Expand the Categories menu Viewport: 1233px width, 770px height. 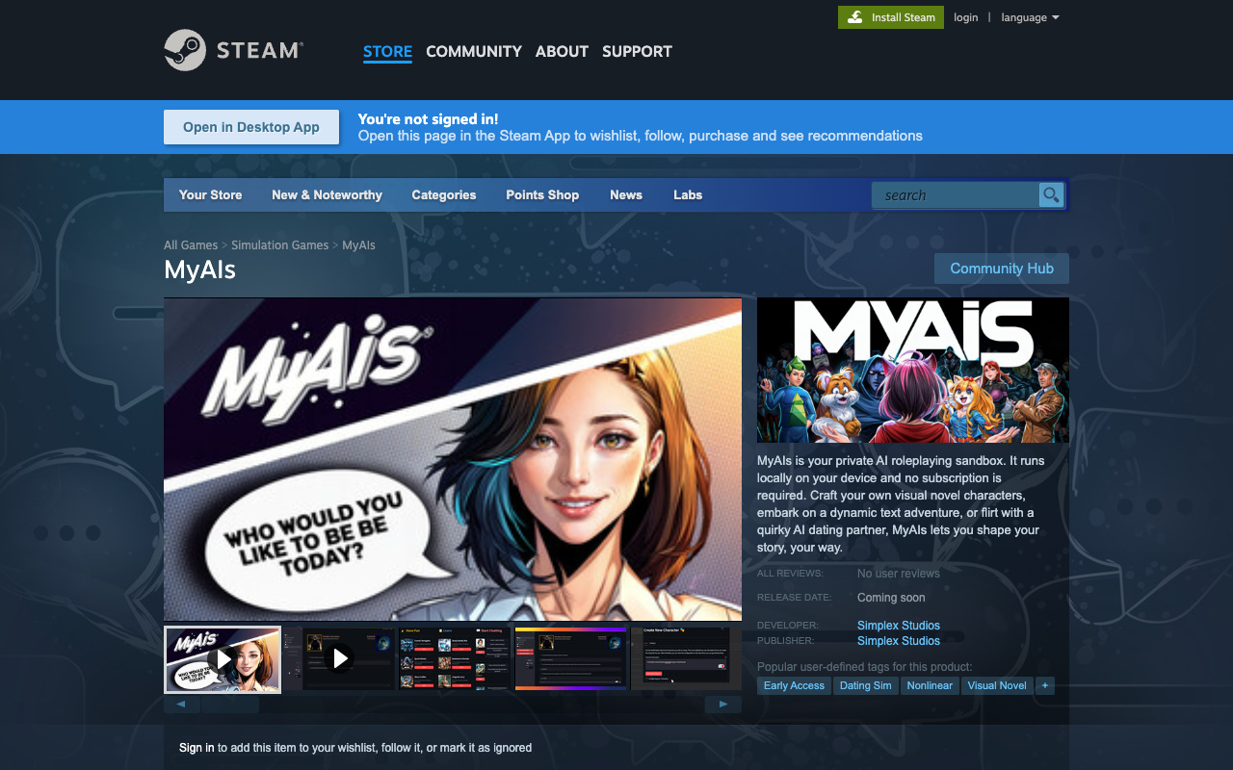point(444,194)
